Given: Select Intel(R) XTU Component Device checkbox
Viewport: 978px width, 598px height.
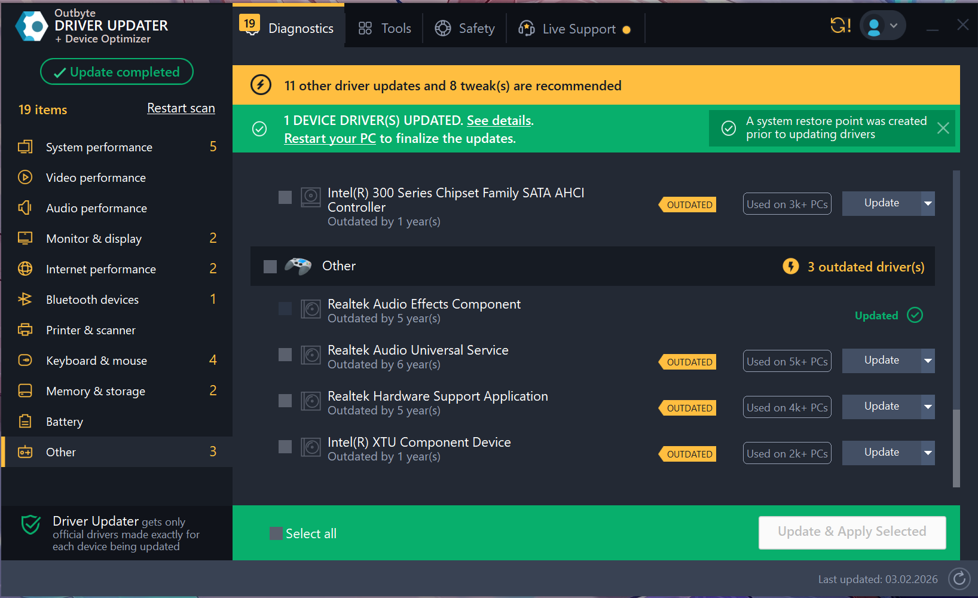Looking at the screenshot, I should pos(285,447).
